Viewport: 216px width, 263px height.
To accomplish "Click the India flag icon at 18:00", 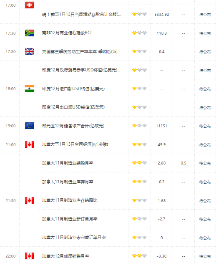I will pos(29,89).
